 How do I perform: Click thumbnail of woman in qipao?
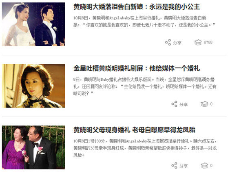(x=33, y=86)
